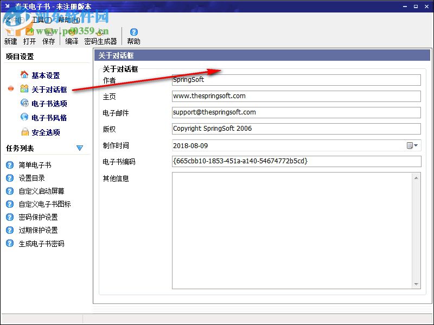Screen dimensions: 434x325
Task: Select 电子书风格 in project settings
Action: [49, 118]
